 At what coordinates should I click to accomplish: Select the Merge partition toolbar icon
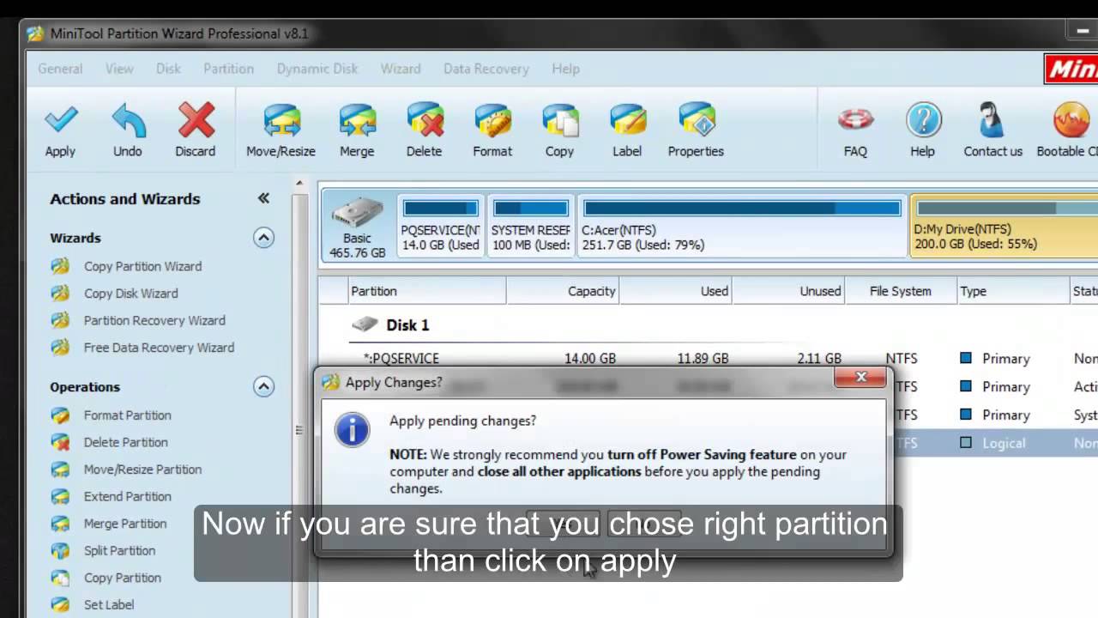coord(357,121)
